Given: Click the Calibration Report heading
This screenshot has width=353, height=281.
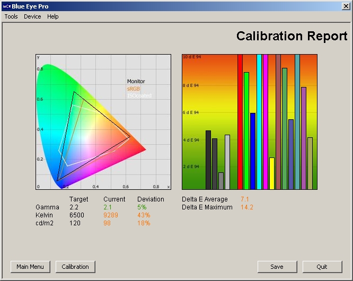Looking at the screenshot, I should pyautogui.click(x=292, y=36).
